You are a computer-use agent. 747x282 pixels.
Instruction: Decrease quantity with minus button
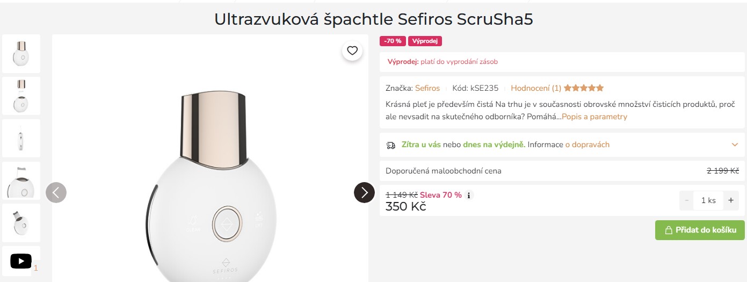click(687, 200)
